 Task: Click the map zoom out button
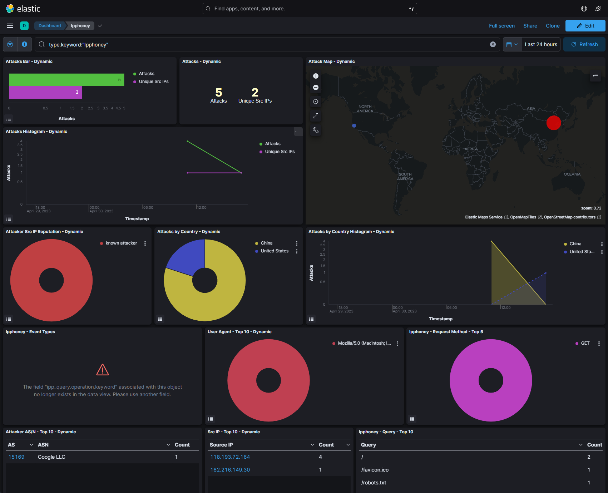pos(316,88)
